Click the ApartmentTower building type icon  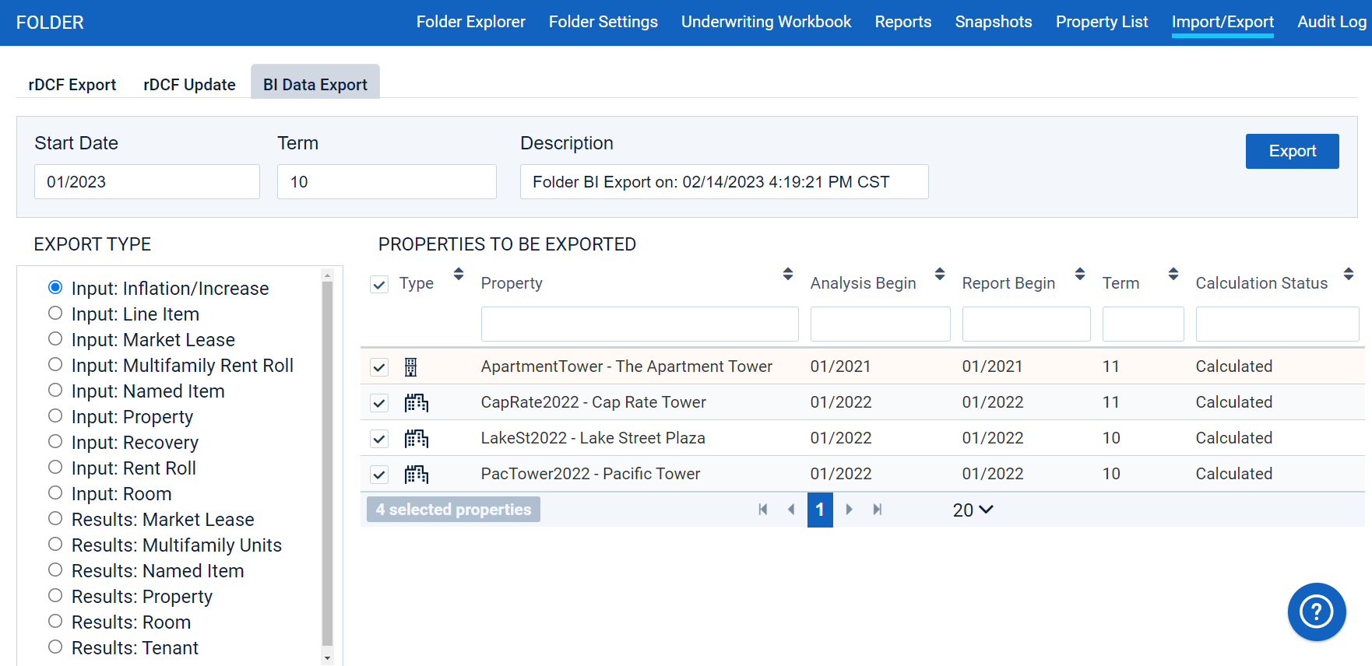(x=411, y=367)
